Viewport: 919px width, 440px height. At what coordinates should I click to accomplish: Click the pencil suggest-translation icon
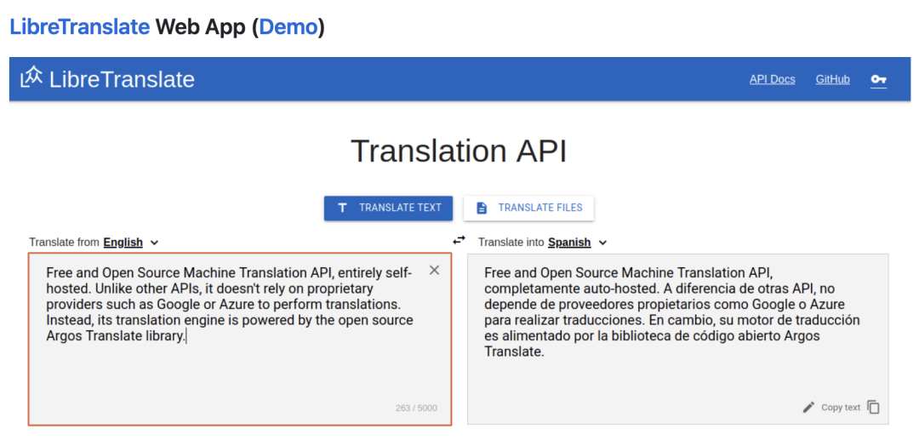click(809, 407)
